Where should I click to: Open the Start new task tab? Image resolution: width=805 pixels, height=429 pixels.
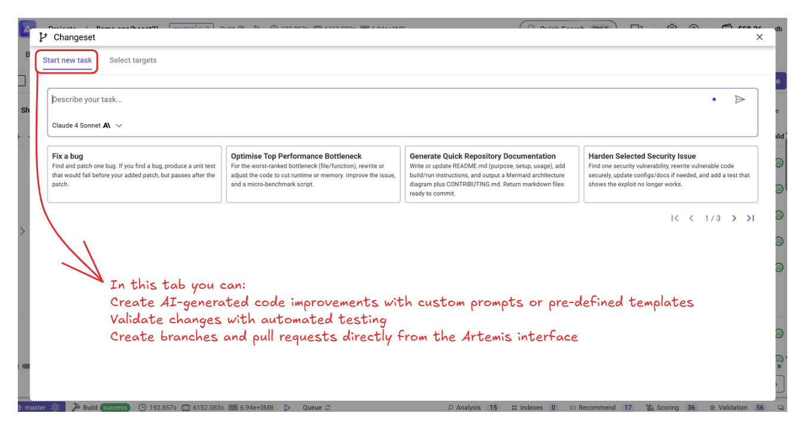(x=67, y=61)
